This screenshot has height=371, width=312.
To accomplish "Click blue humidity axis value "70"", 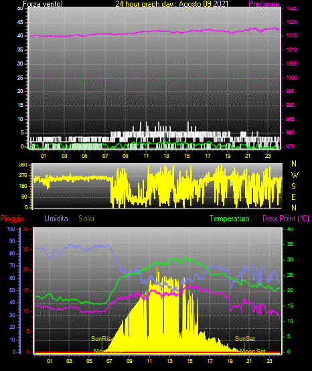I will coord(12,265).
